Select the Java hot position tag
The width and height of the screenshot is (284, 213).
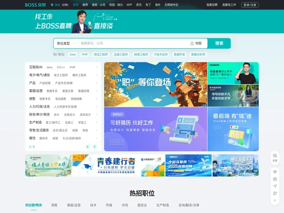pos(73,54)
